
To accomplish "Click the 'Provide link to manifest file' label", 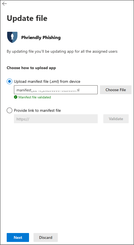I will pos(37,110).
